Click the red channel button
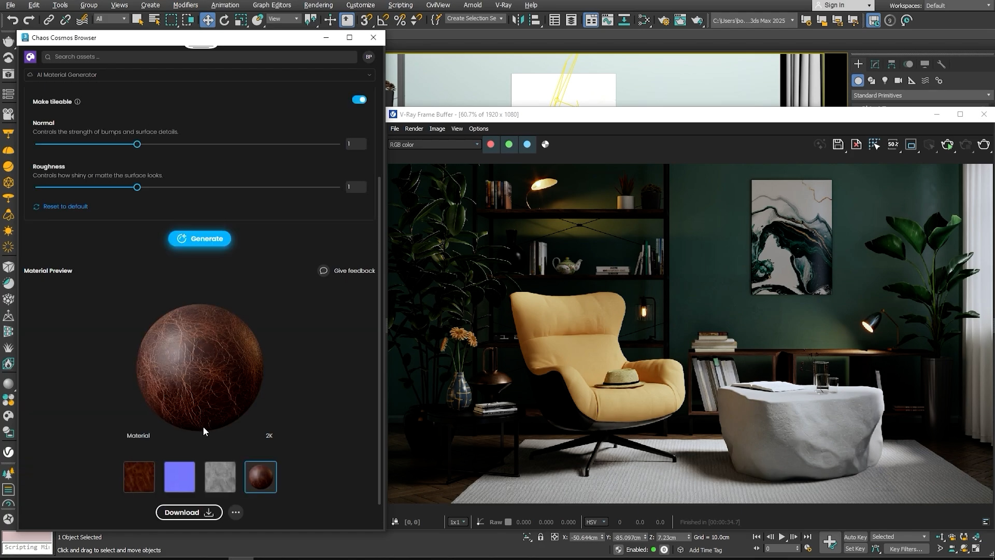 pyautogui.click(x=490, y=145)
